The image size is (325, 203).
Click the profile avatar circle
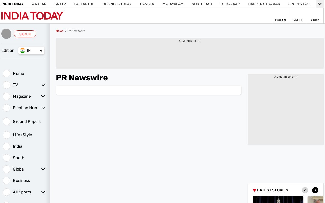click(x=6, y=34)
